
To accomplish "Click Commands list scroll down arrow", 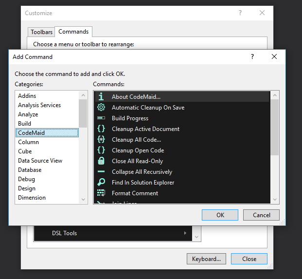I will click(275, 199).
